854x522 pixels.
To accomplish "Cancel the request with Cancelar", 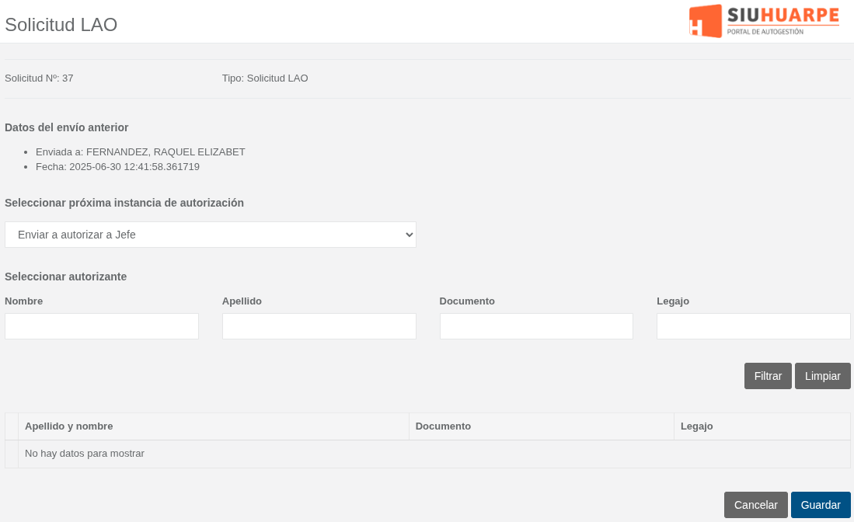I will pyautogui.click(x=755, y=505).
